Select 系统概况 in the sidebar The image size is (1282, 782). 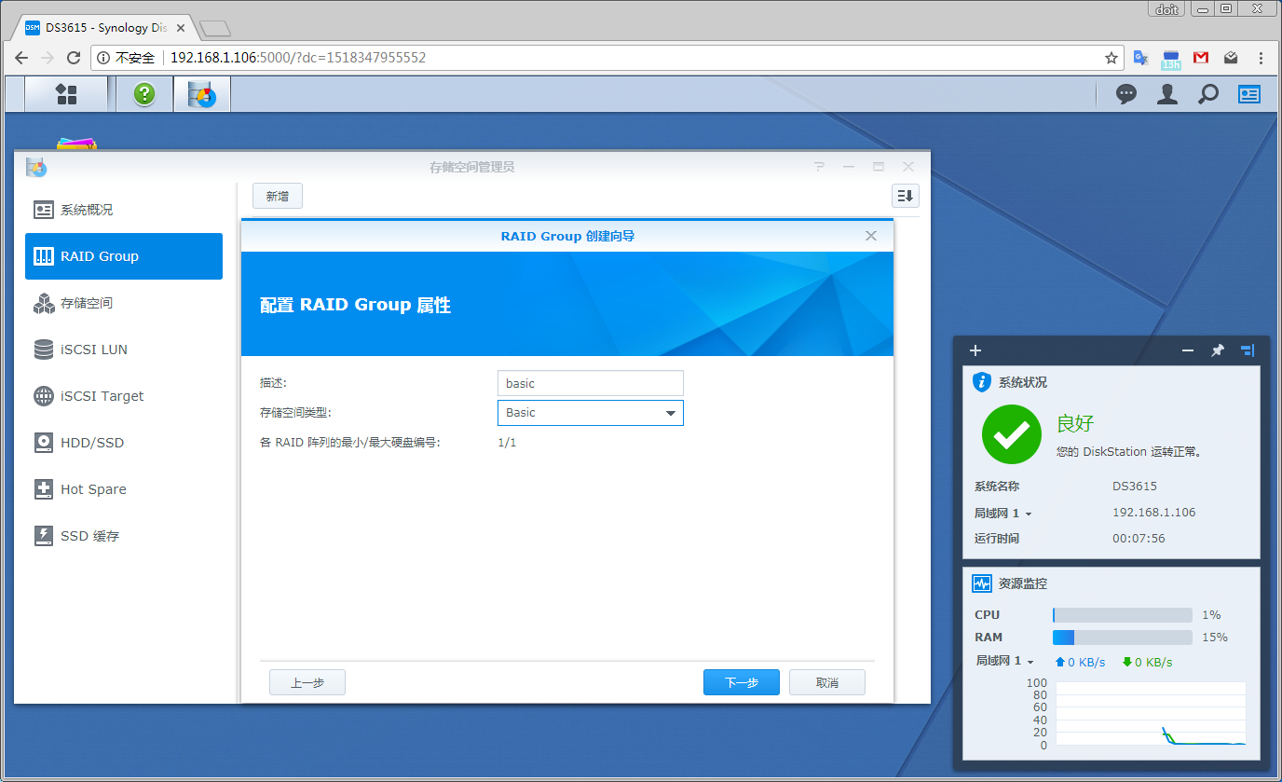click(x=124, y=210)
